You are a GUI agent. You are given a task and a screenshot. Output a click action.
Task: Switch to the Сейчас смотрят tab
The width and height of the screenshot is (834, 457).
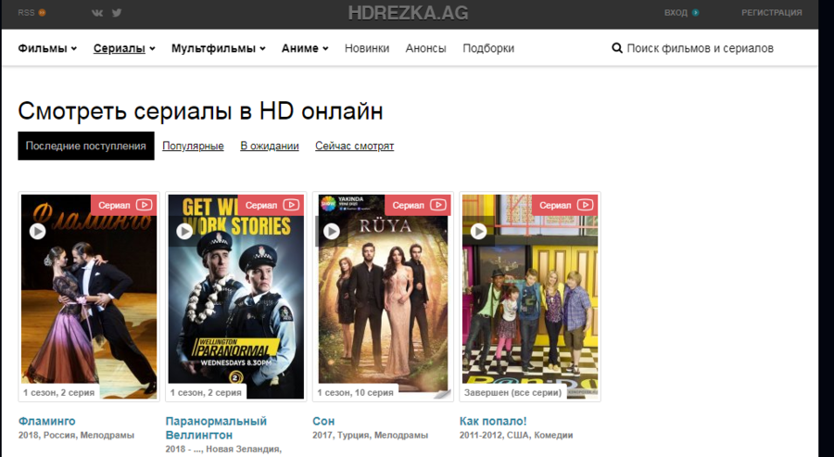pyautogui.click(x=354, y=146)
